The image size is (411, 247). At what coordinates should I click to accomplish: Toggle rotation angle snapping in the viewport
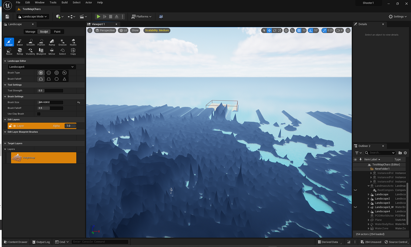(x=311, y=30)
